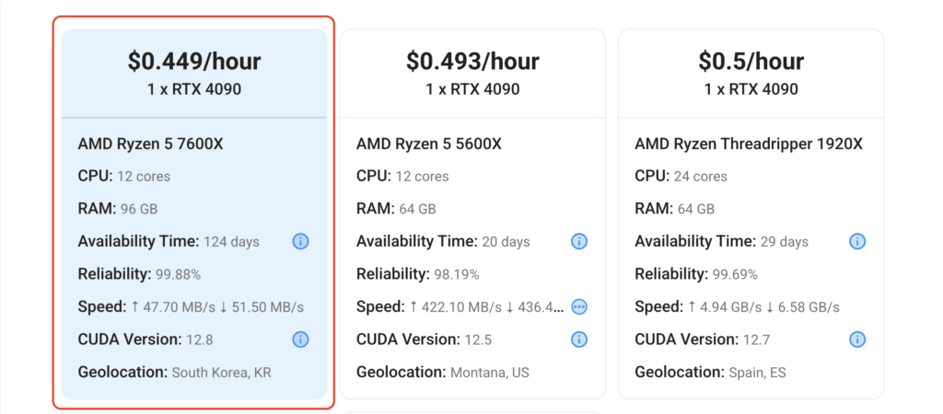This screenshot has width=943, height=414.
Task: Click the South Korea, KR geolocation text
Action: 221,373
